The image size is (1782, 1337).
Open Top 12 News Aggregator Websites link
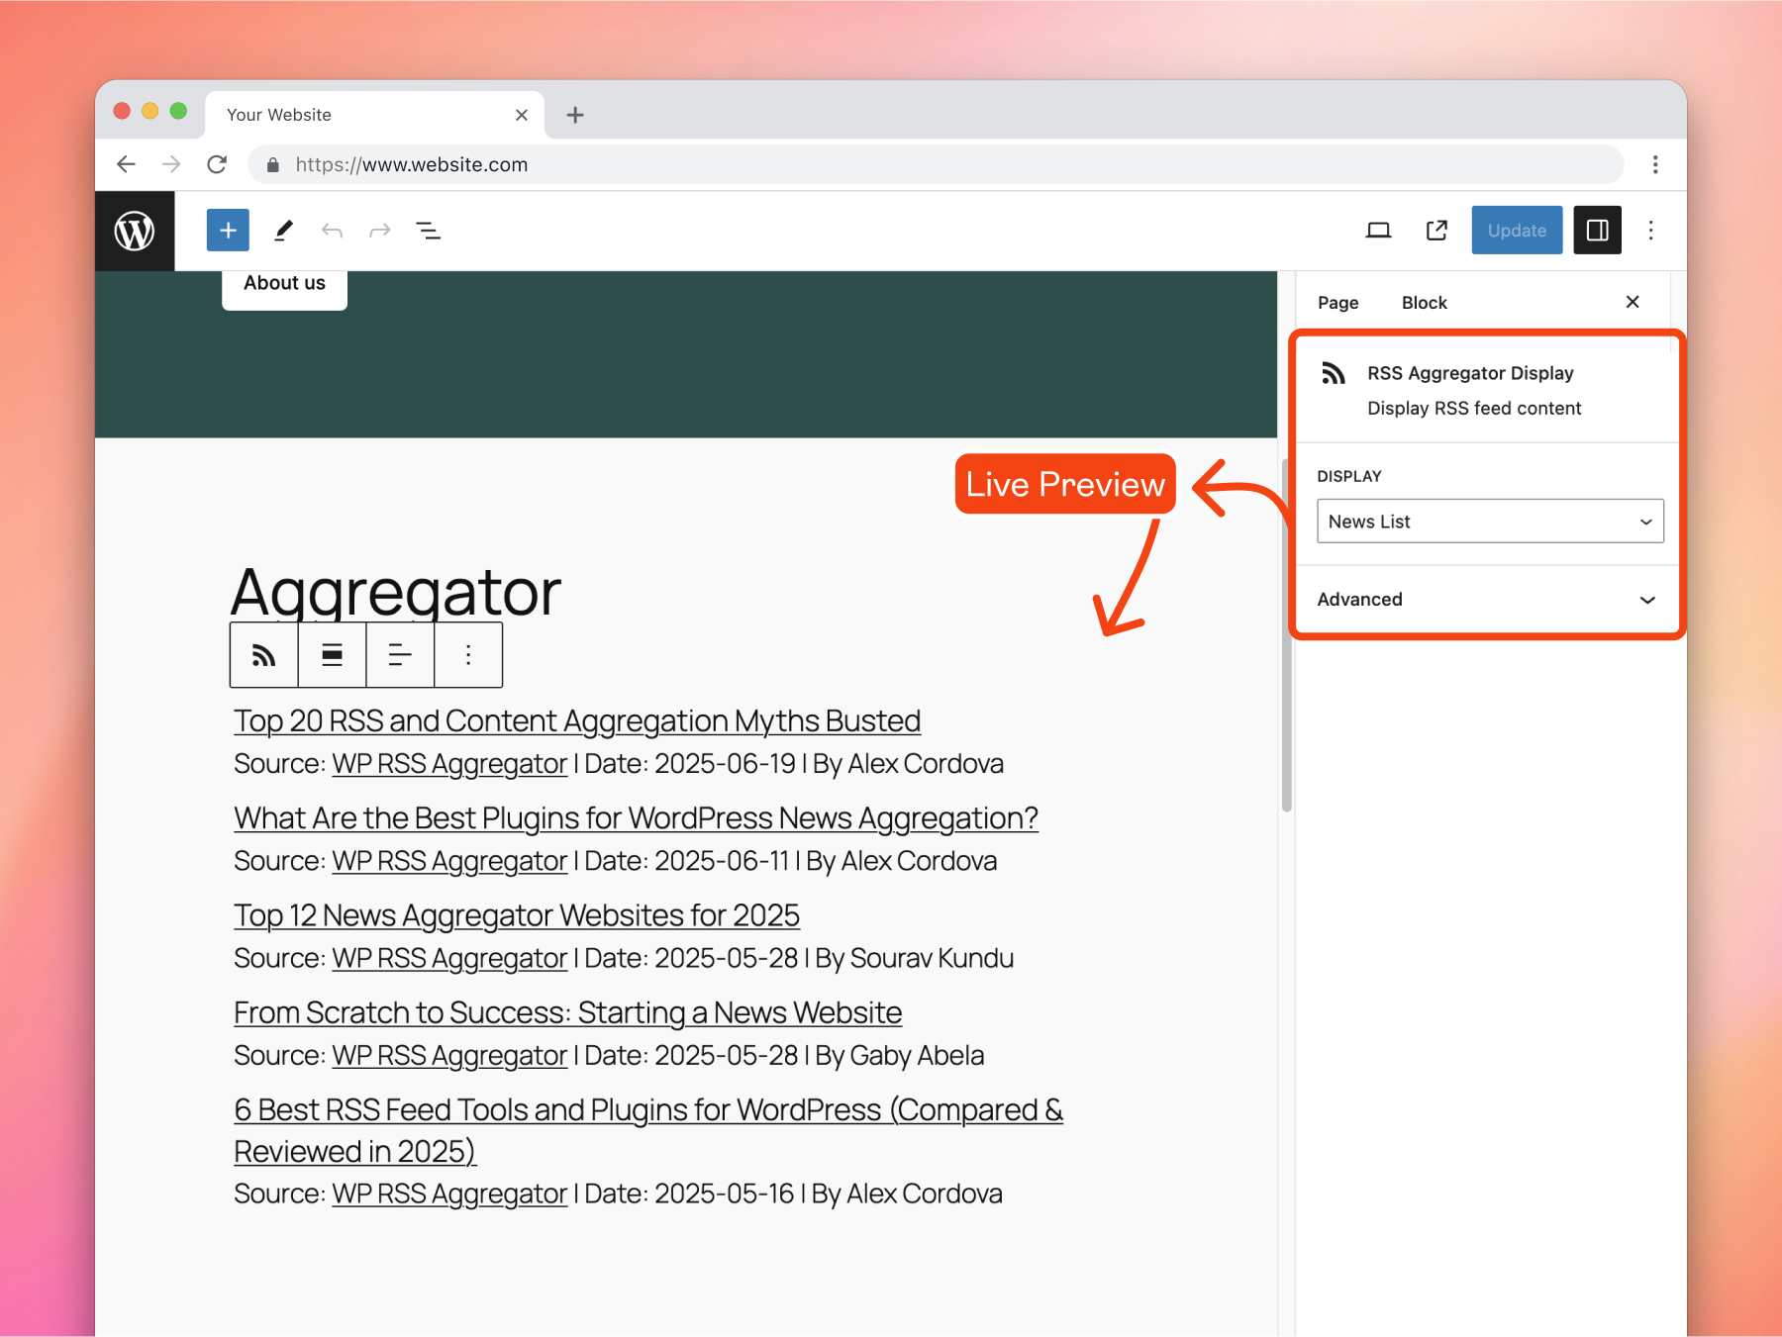(517, 915)
